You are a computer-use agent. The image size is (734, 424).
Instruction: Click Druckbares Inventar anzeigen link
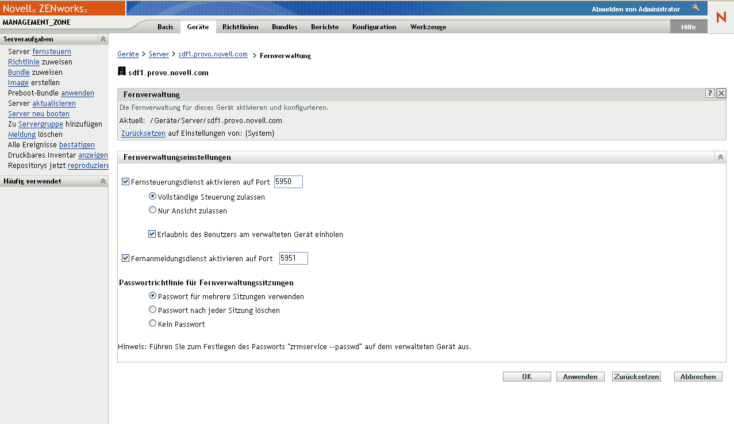[x=93, y=155]
